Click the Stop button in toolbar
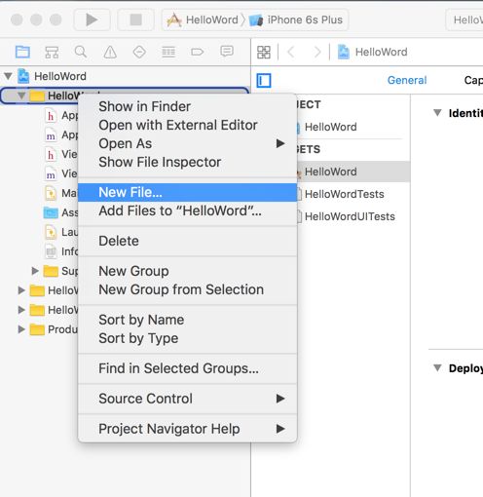 click(135, 19)
